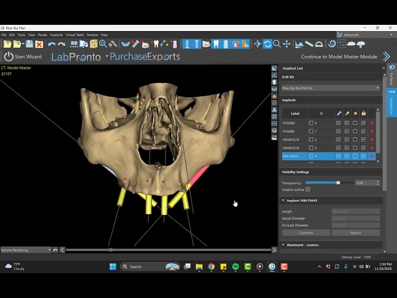Select the rotate view tool icon
Image resolution: width=397 pixels, height=298 pixels.
[267, 44]
